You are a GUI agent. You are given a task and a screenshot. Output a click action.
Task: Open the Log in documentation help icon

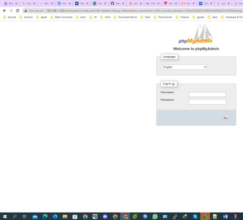coord(173,84)
